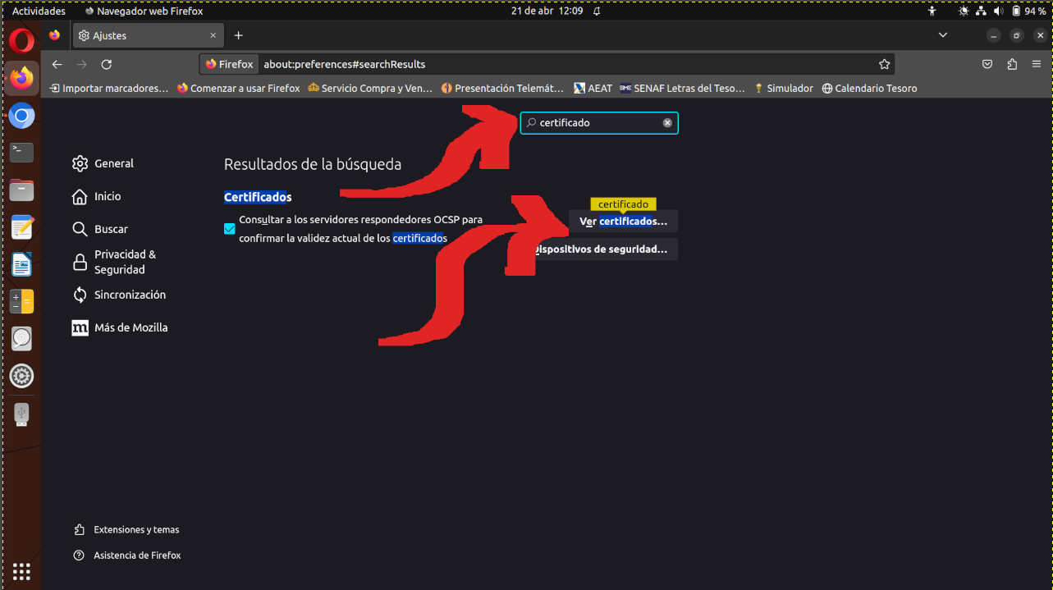The image size is (1053, 590).
Task: Launch Opera from the Ubuntu dock
Action: coord(22,40)
